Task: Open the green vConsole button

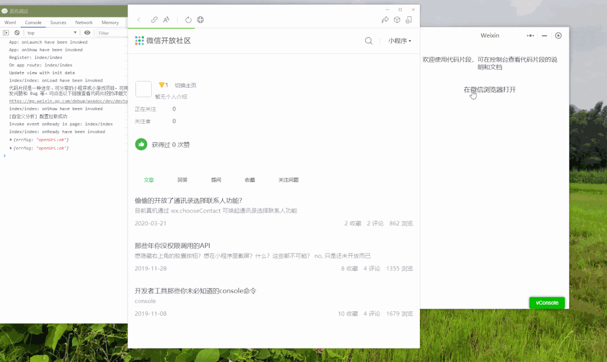Action: (x=547, y=303)
